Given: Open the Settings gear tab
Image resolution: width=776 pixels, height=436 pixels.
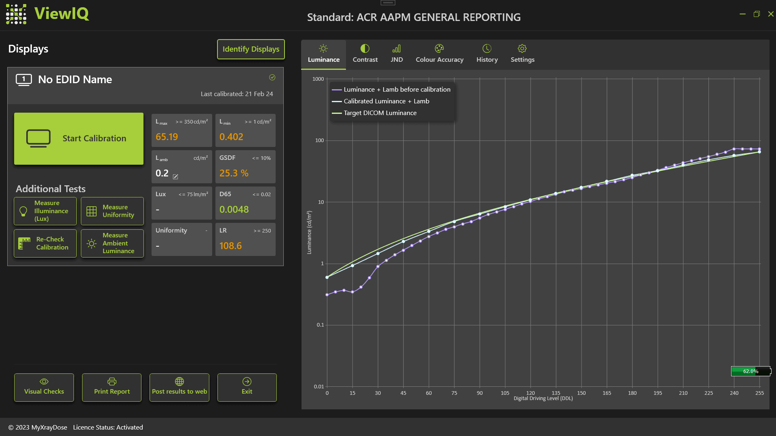Looking at the screenshot, I should (x=522, y=49).
